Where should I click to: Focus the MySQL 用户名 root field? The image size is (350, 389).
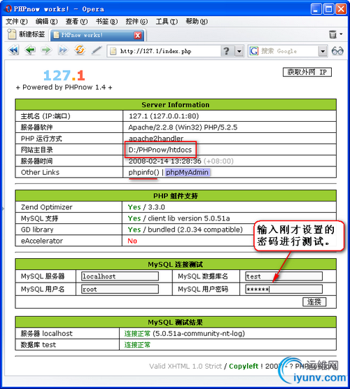[x=120, y=289]
